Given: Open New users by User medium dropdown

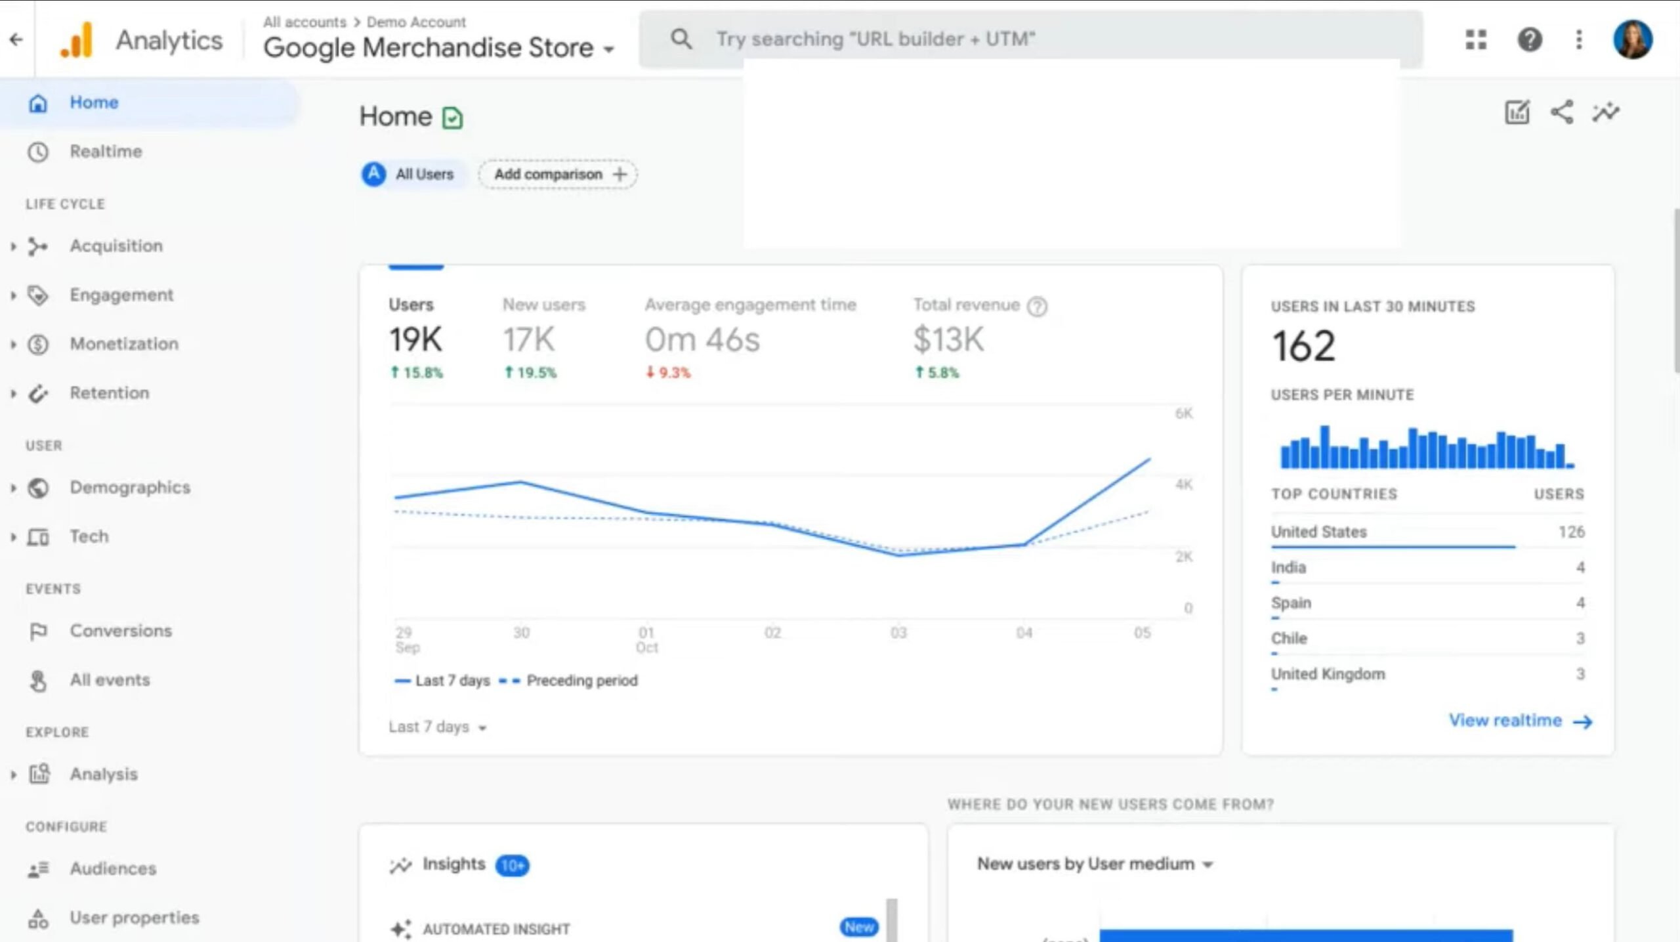Looking at the screenshot, I should 1095,864.
